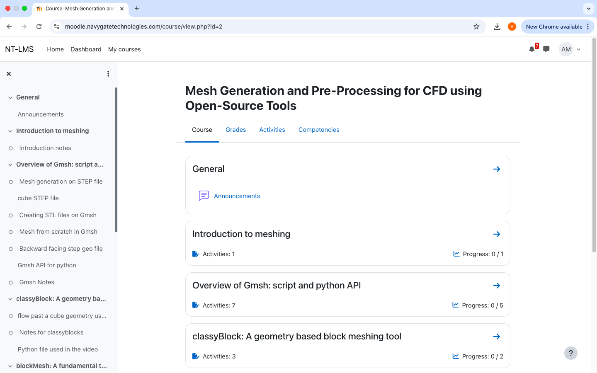Screen dimensions: 597x373
Task: Switch to the Grades tab
Action: pos(235,129)
